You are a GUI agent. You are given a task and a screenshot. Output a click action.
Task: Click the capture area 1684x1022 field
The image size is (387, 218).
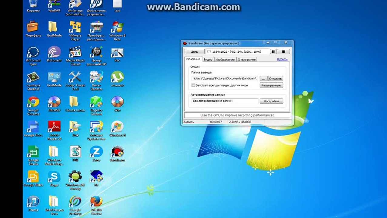click(x=237, y=52)
